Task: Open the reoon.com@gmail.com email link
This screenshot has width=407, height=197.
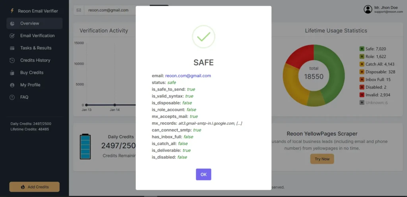Action: [x=188, y=75]
